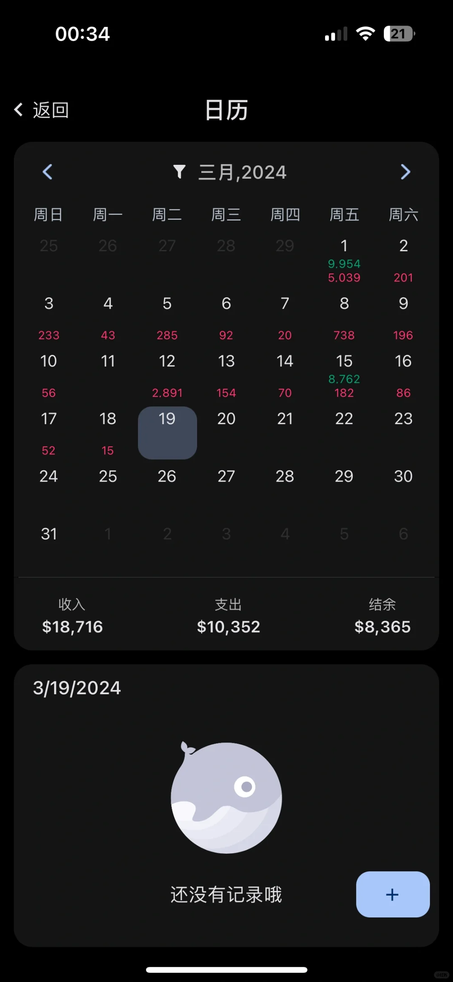453x982 pixels.
Task: Select the highlighted day 19
Action: pos(167,432)
